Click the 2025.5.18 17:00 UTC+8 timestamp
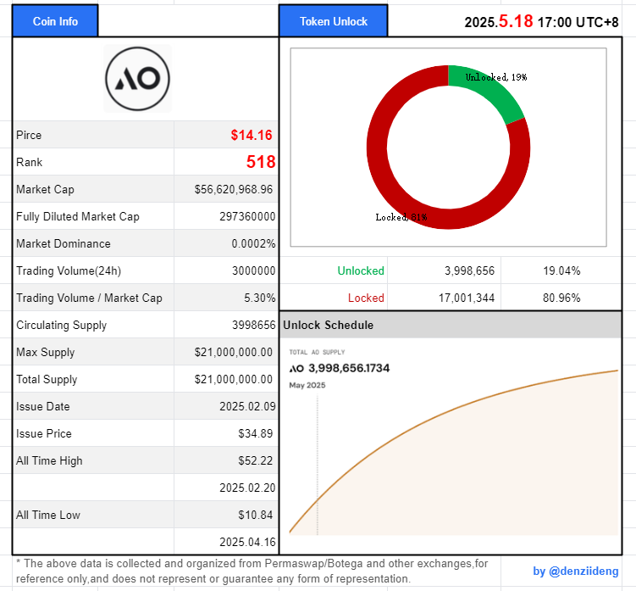Screen dimensions: 636x591 tap(541, 21)
